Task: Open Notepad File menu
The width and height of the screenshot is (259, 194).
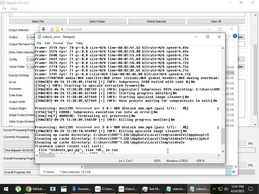Action: pos(39,43)
